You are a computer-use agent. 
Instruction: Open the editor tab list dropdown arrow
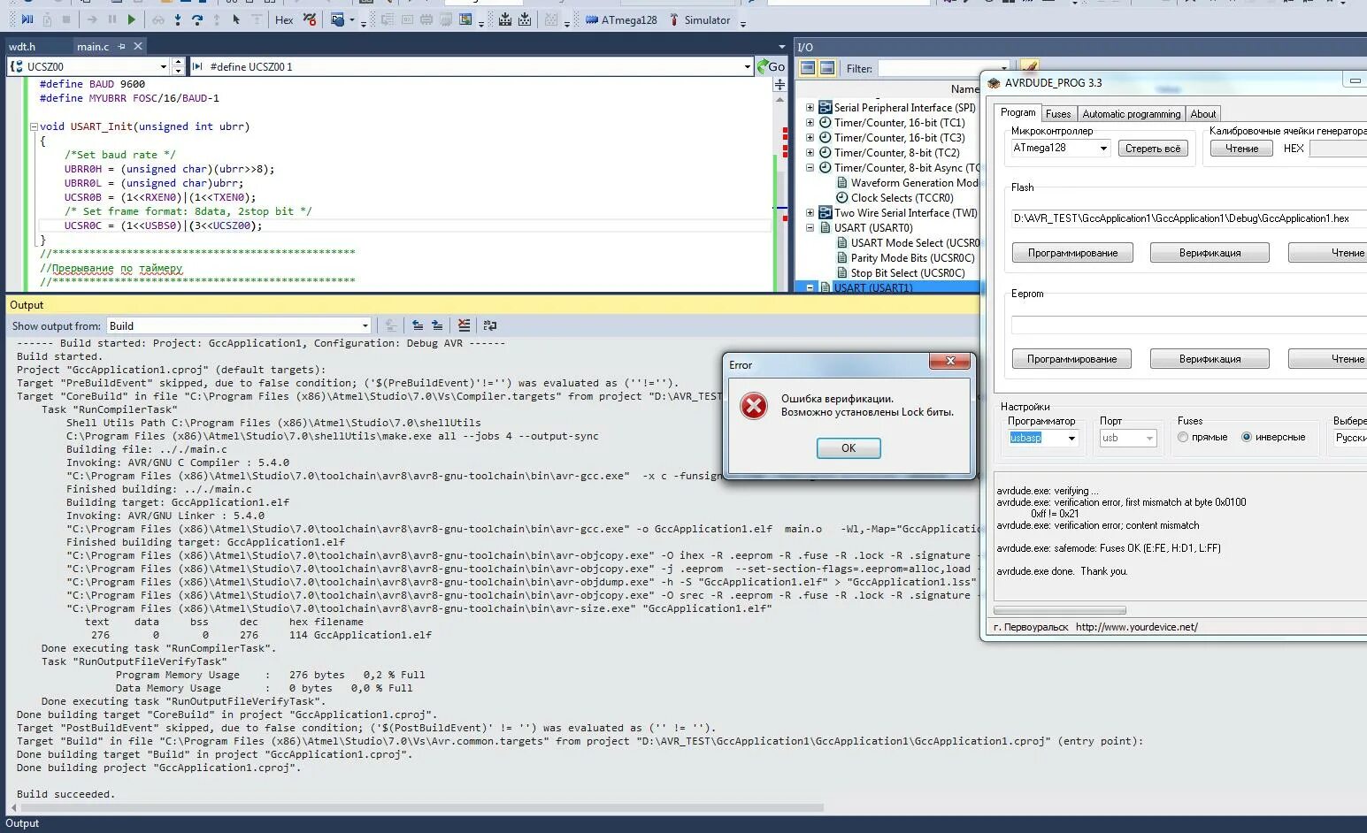[x=781, y=47]
